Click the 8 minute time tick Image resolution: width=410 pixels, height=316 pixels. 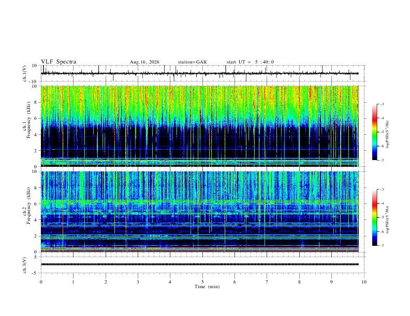tap(299, 282)
